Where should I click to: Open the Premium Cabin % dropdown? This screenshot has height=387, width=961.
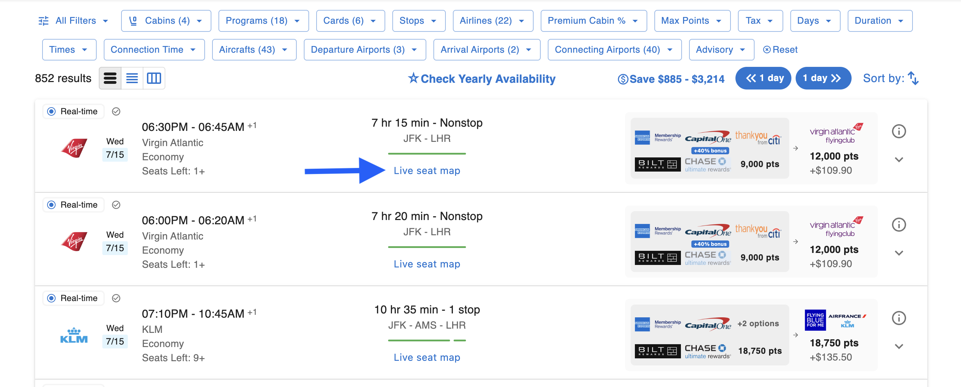tap(593, 21)
